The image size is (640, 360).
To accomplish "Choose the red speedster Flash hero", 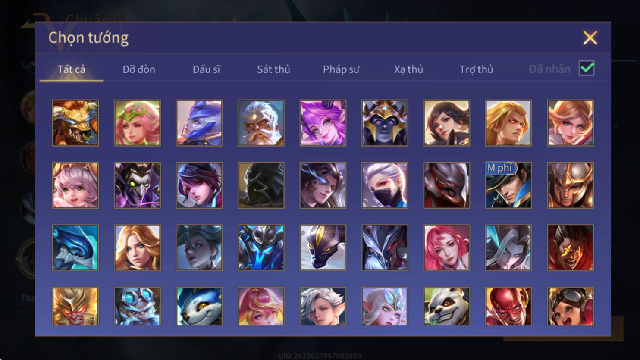I will (x=508, y=306).
